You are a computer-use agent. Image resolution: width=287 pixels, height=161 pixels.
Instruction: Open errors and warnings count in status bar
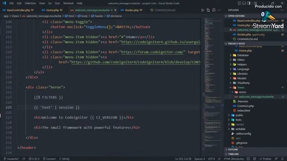[x=34, y=159]
